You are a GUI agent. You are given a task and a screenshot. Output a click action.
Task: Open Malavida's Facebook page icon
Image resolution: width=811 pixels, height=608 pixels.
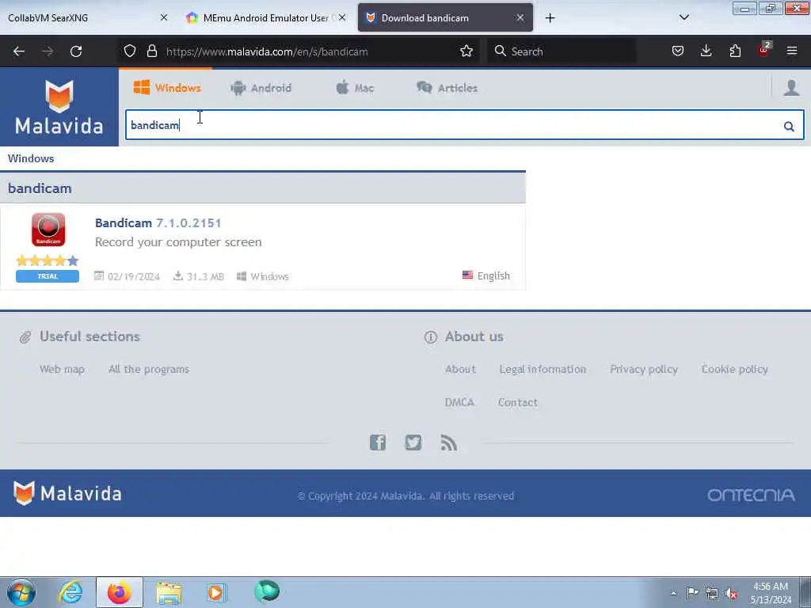(378, 443)
